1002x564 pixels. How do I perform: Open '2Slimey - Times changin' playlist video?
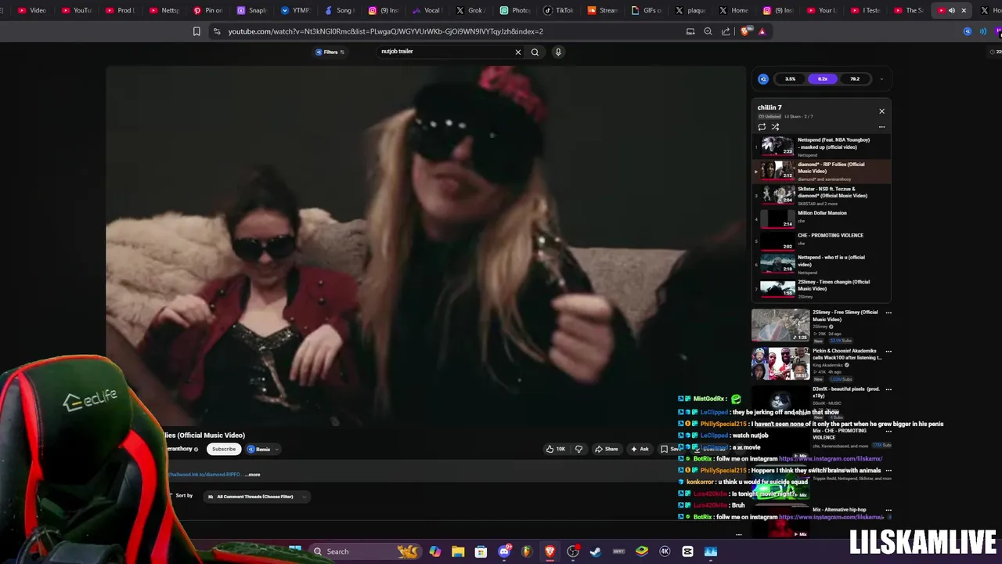click(820, 288)
